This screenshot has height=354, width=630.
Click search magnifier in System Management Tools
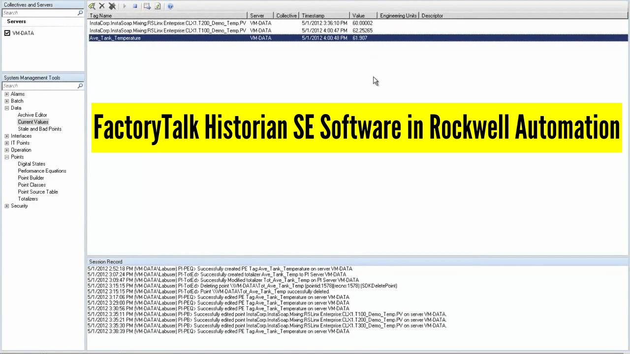click(x=80, y=86)
